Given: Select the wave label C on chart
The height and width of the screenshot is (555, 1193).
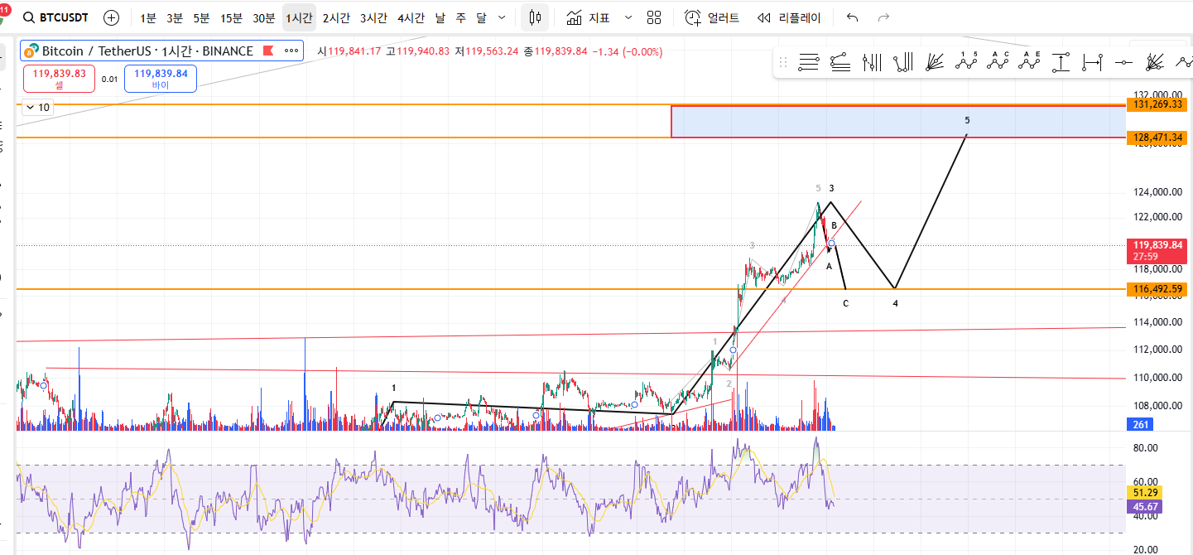Looking at the screenshot, I should [845, 303].
